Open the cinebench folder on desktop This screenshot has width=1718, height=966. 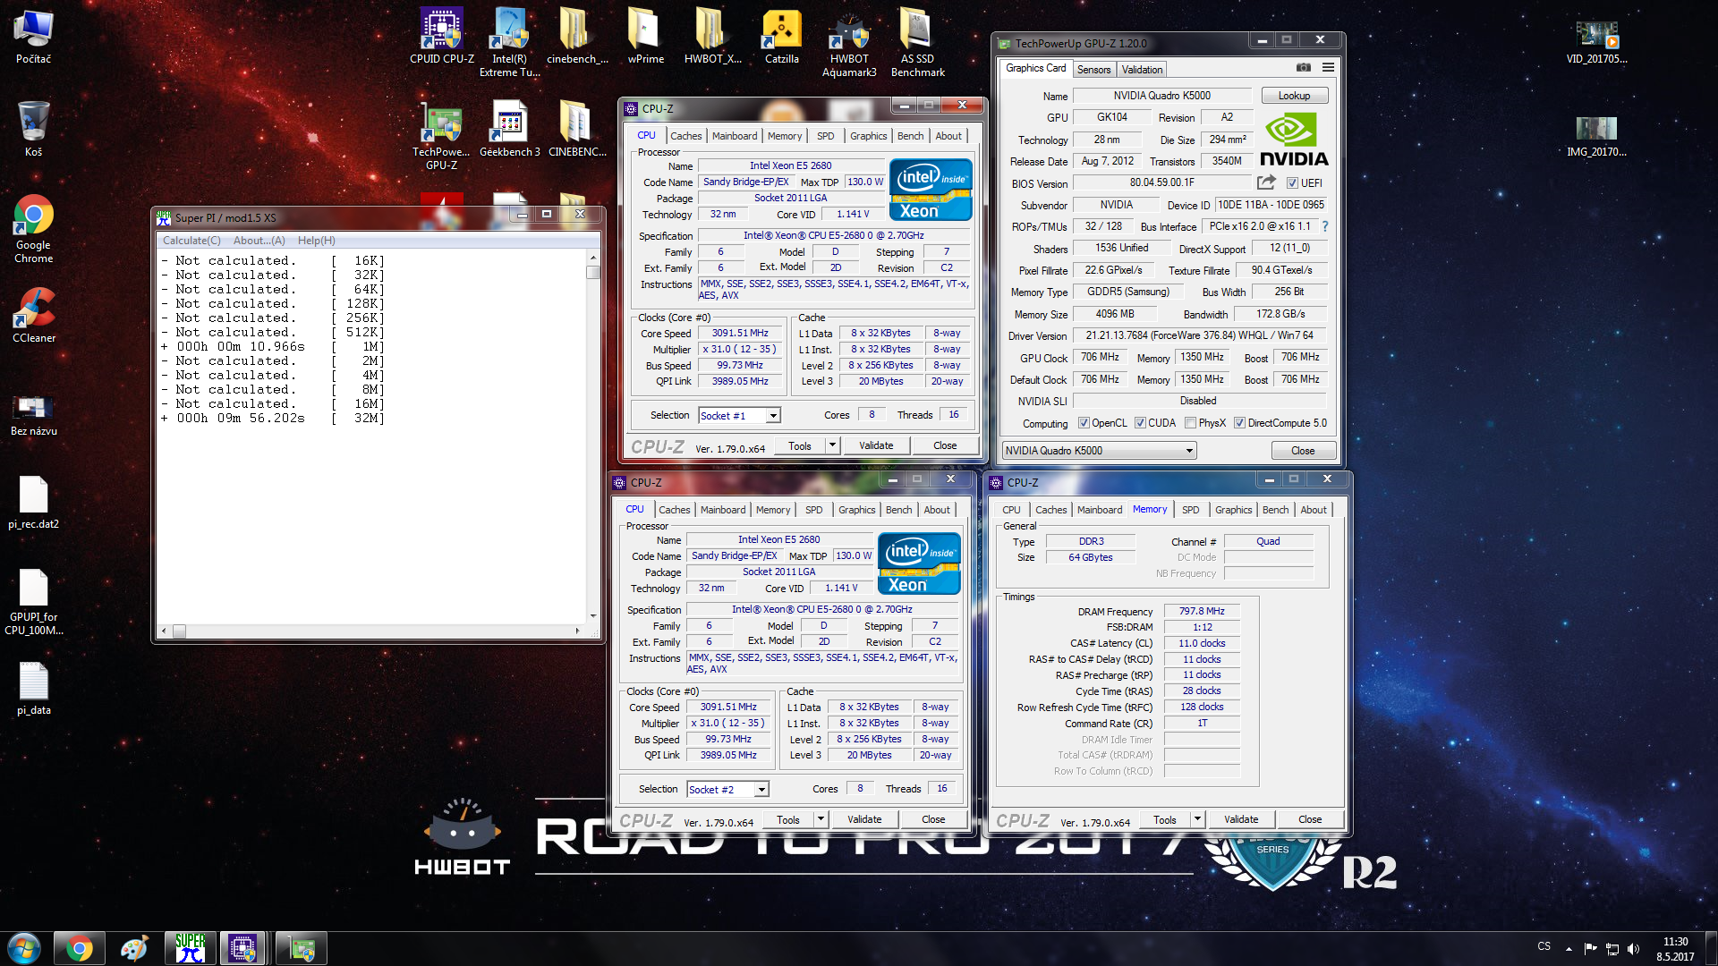pyautogui.click(x=577, y=38)
